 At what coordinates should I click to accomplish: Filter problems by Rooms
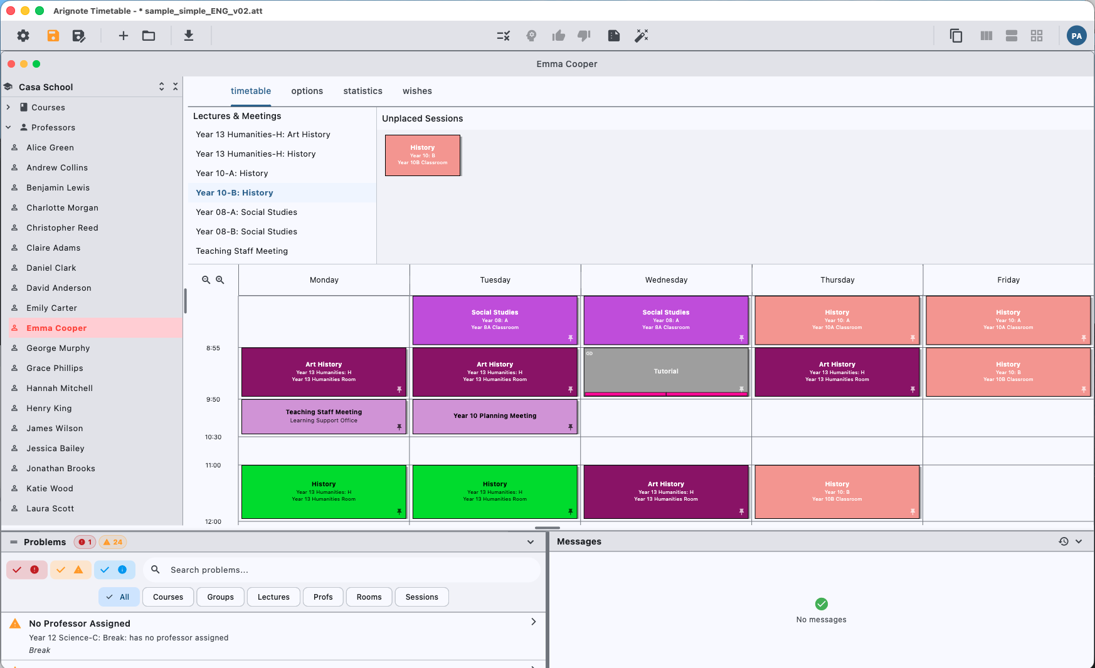click(x=369, y=597)
